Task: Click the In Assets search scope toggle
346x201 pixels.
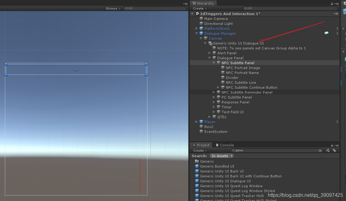Action: (x=221, y=156)
